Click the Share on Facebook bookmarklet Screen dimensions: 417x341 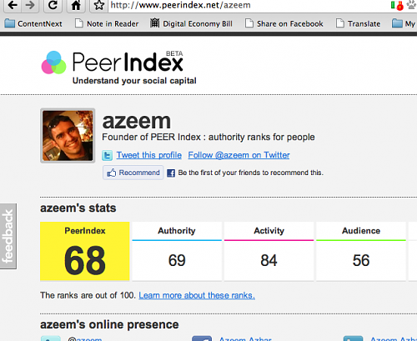[284, 24]
